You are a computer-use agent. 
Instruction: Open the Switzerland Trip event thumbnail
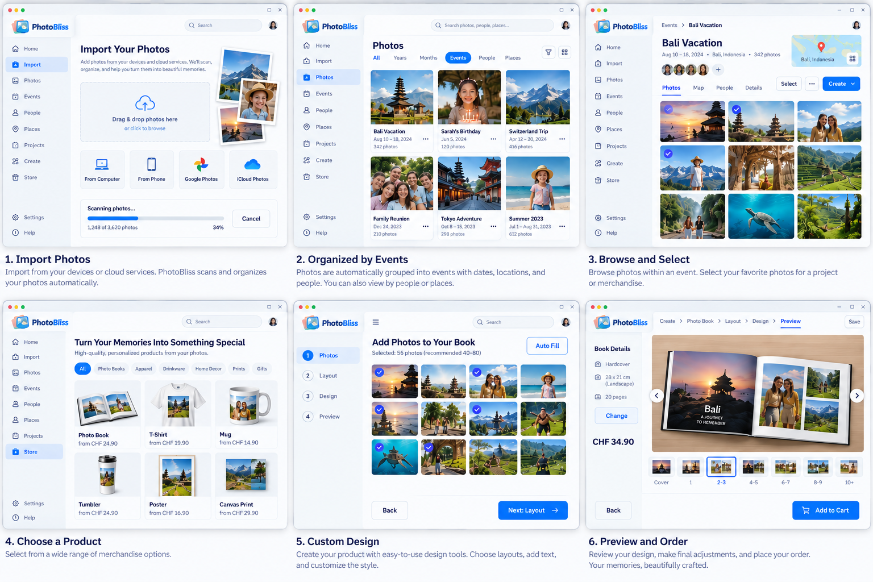point(538,97)
